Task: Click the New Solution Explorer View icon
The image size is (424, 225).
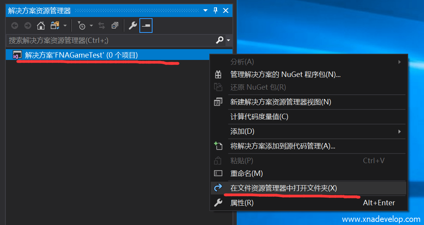Action: tap(218, 101)
